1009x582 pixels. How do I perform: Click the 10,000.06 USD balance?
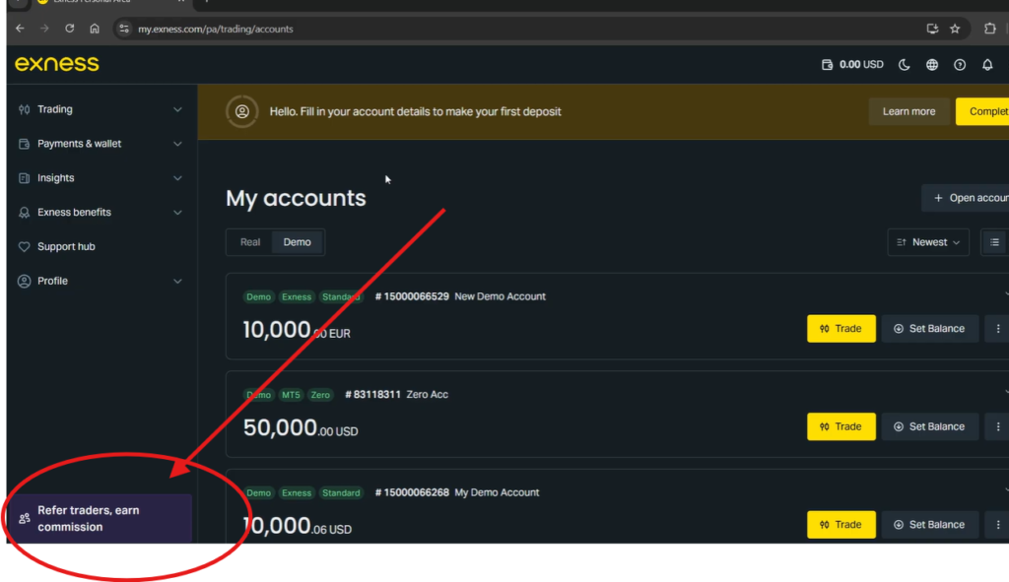(x=298, y=526)
